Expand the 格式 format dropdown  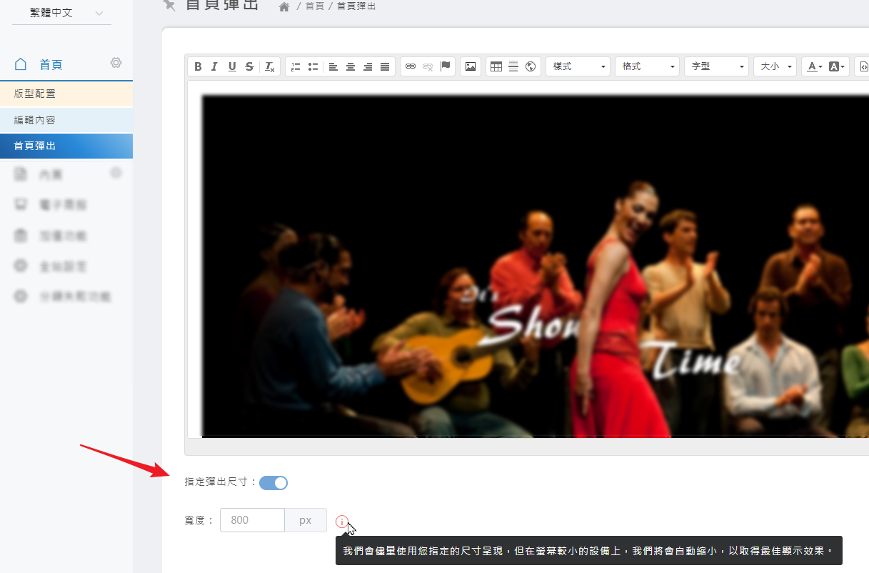tap(648, 66)
